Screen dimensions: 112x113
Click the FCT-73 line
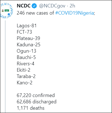point(24,32)
